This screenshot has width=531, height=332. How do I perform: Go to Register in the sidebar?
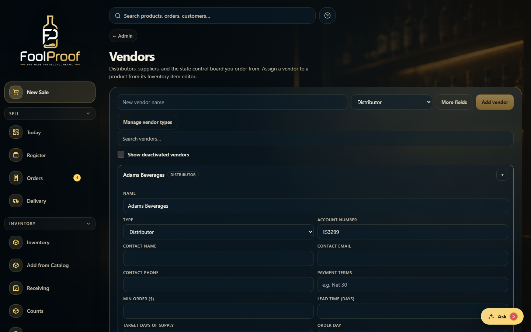[x=50, y=155]
